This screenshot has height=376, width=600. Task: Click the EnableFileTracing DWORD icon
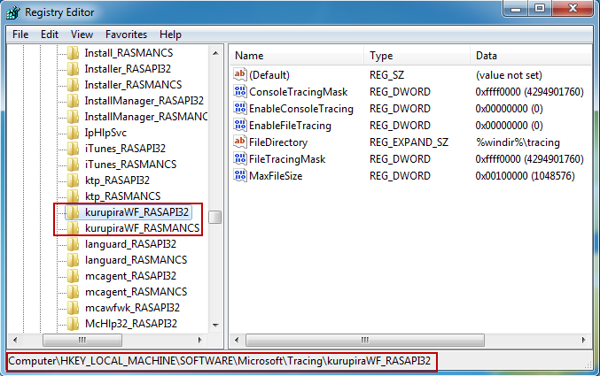coord(240,125)
